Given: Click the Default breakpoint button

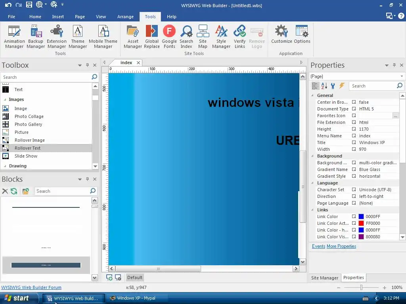Looking at the screenshot, I should tap(135, 277).
